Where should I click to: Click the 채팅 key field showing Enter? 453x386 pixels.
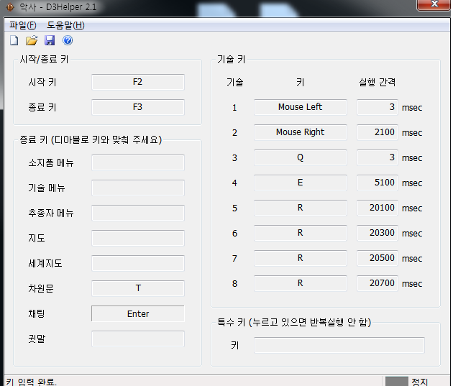click(138, 313)
